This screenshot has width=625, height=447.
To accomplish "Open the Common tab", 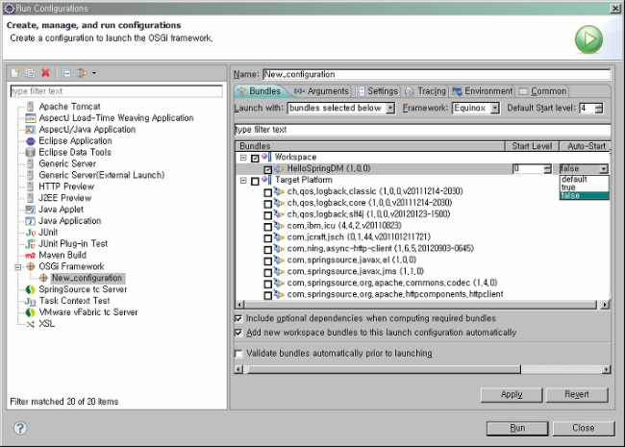I will pyautogui.click(x=543, y=91).
